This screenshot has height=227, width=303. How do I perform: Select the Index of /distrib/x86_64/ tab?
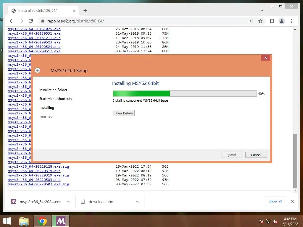[x=43, y=11]
